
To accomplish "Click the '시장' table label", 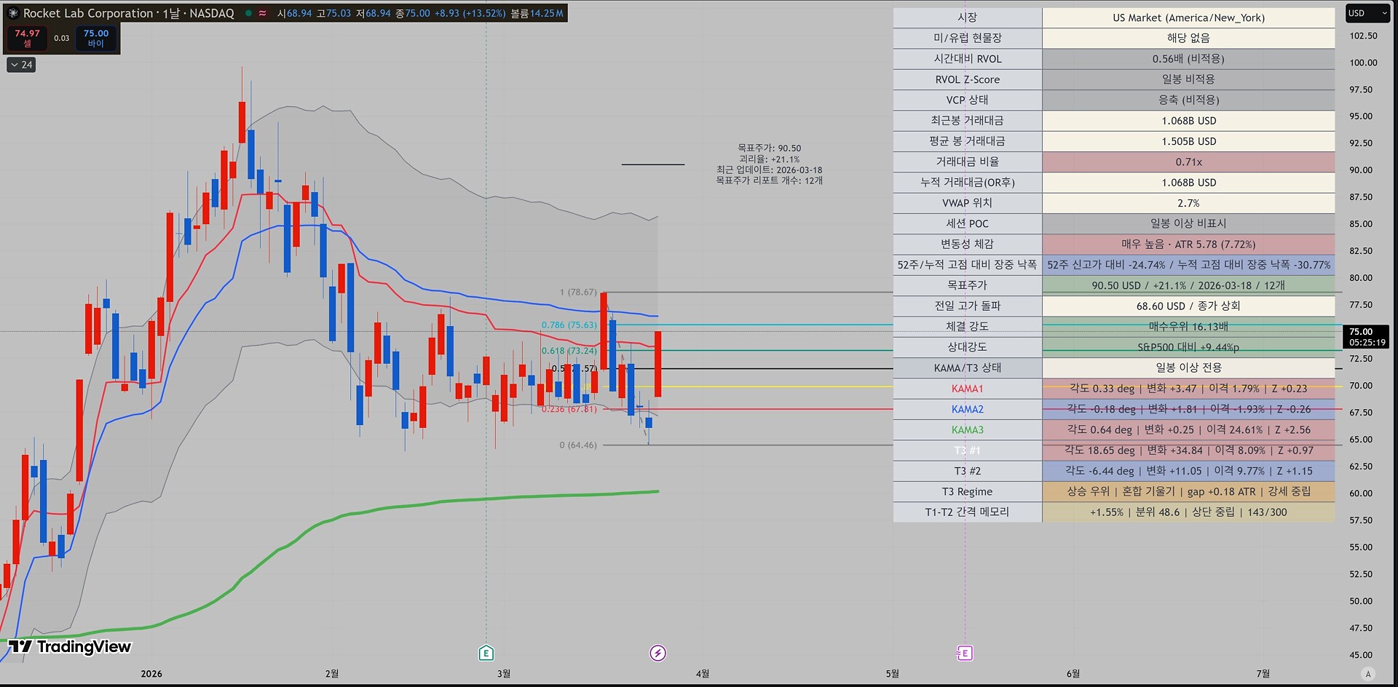I will click(967, 17).
